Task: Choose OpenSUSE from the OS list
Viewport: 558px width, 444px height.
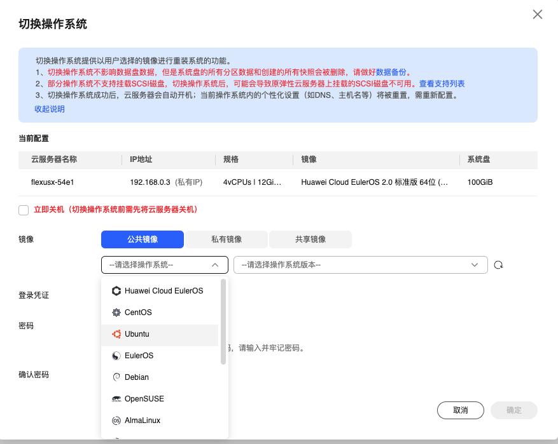Action: point(160,399)
